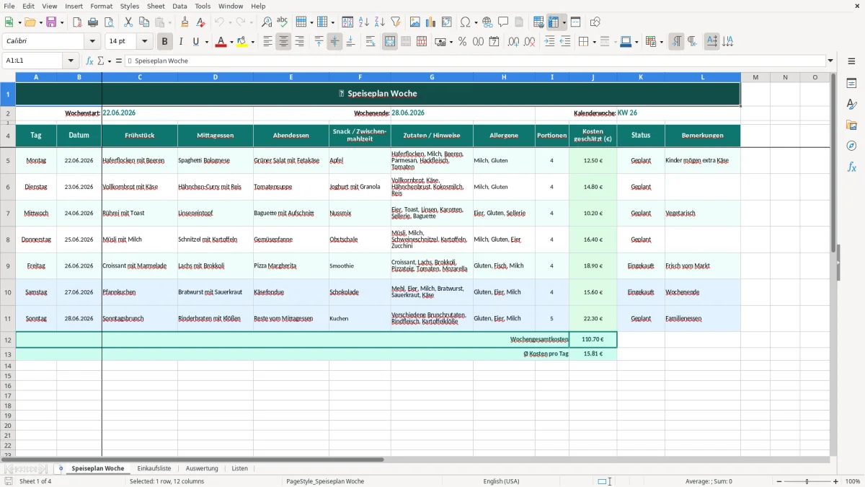Click the Copy icon

point(144,22)
